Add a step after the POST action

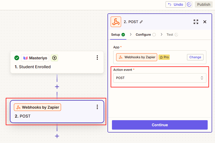pos(57,136)
